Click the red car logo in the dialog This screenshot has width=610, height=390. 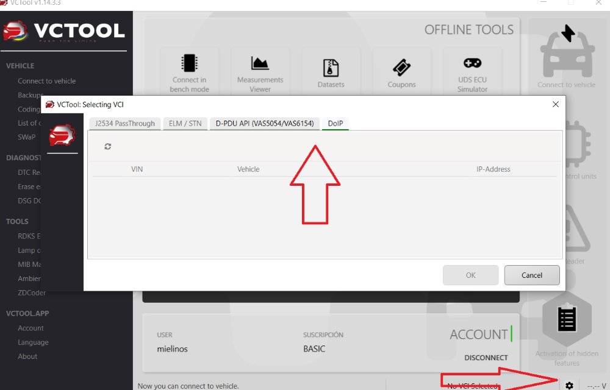[62, 135]
